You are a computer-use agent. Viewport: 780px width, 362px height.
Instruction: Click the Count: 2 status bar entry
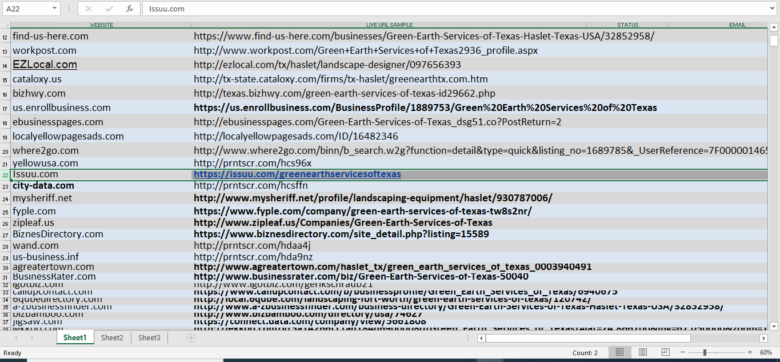click(585, 353)
